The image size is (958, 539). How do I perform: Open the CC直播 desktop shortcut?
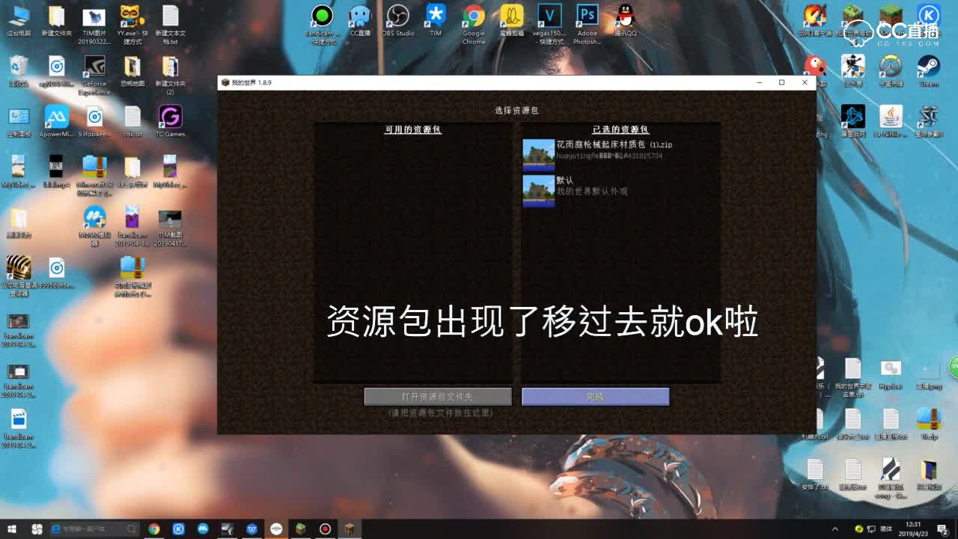click(360, 21)
